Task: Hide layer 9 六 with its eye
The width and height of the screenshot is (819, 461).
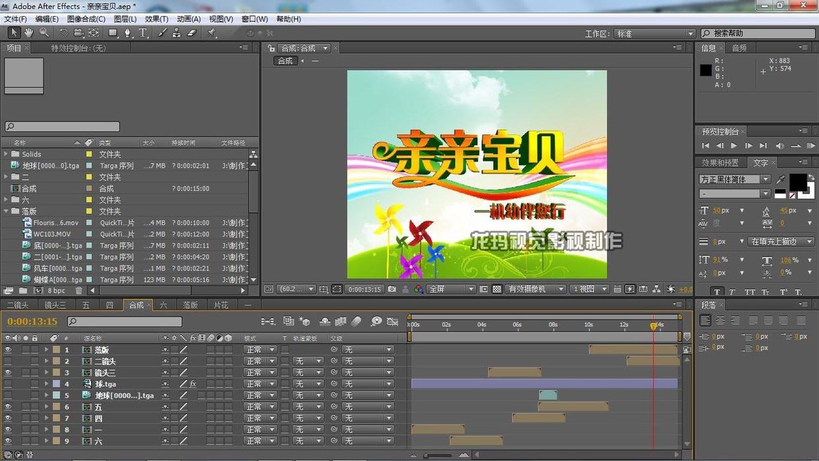Action: [8, 441]
